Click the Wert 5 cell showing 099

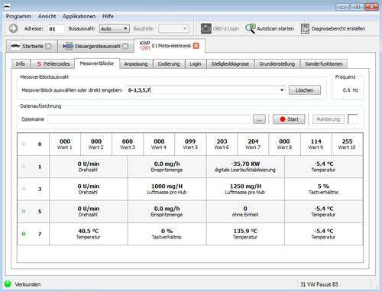click(x=190, y=144)
